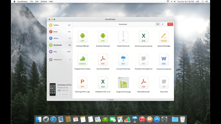Open the Files category in sidebar
Viewport: 221px width, 124px height.
click(60, 52)
